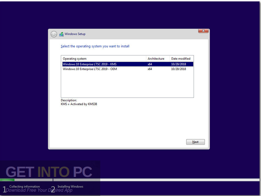Click the circular back arrow icon
Viewport: 261px width, 196px height.
(54, 34)
